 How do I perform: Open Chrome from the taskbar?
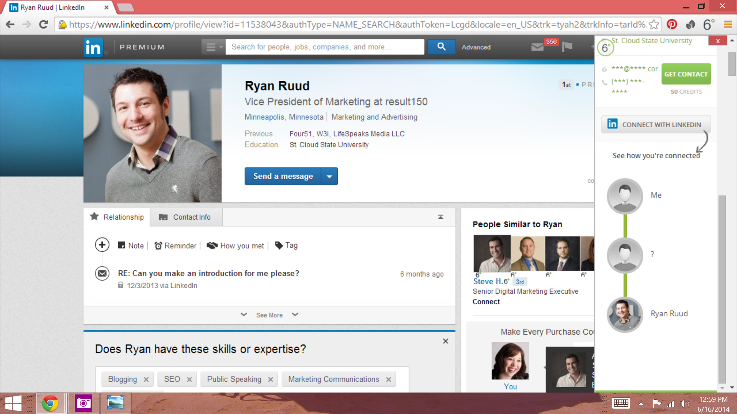click(x=50, y=403)
